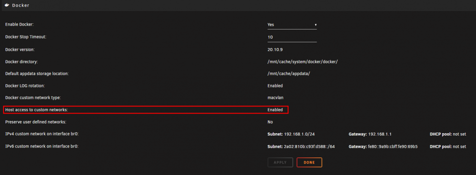Click the Docker whale icon

(x=7, y=5)
